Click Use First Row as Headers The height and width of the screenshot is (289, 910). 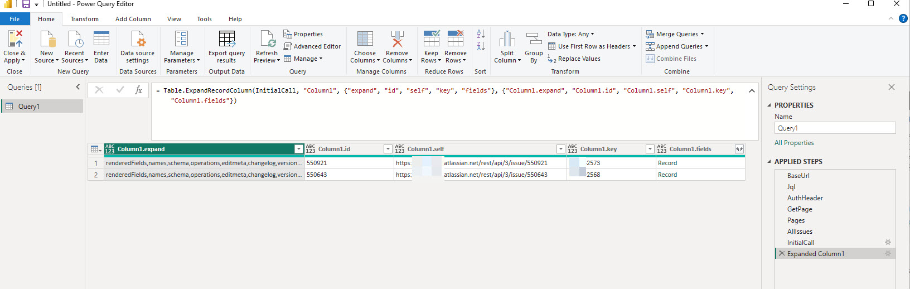point(592,46)
